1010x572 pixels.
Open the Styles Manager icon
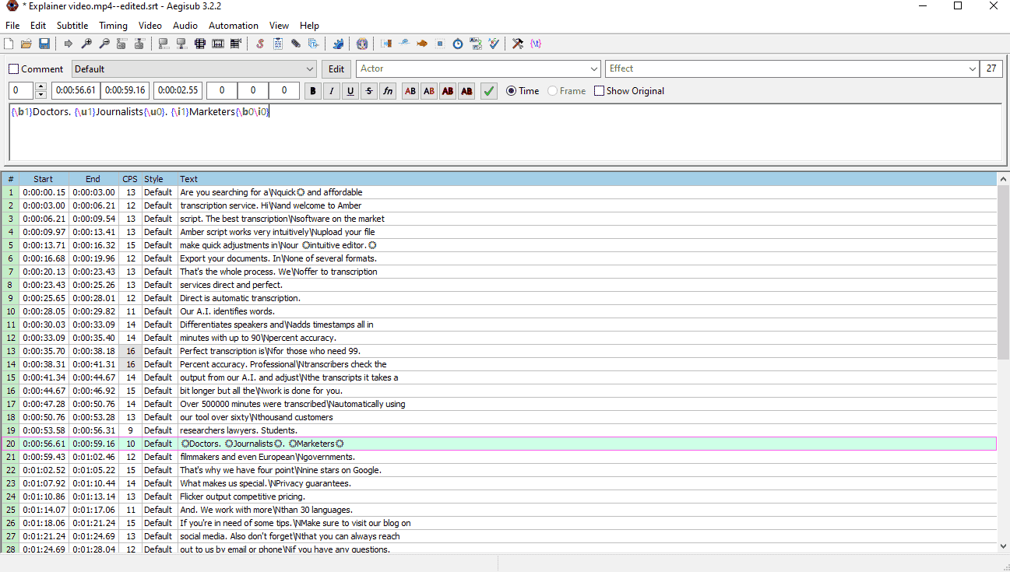click(259, 44)
